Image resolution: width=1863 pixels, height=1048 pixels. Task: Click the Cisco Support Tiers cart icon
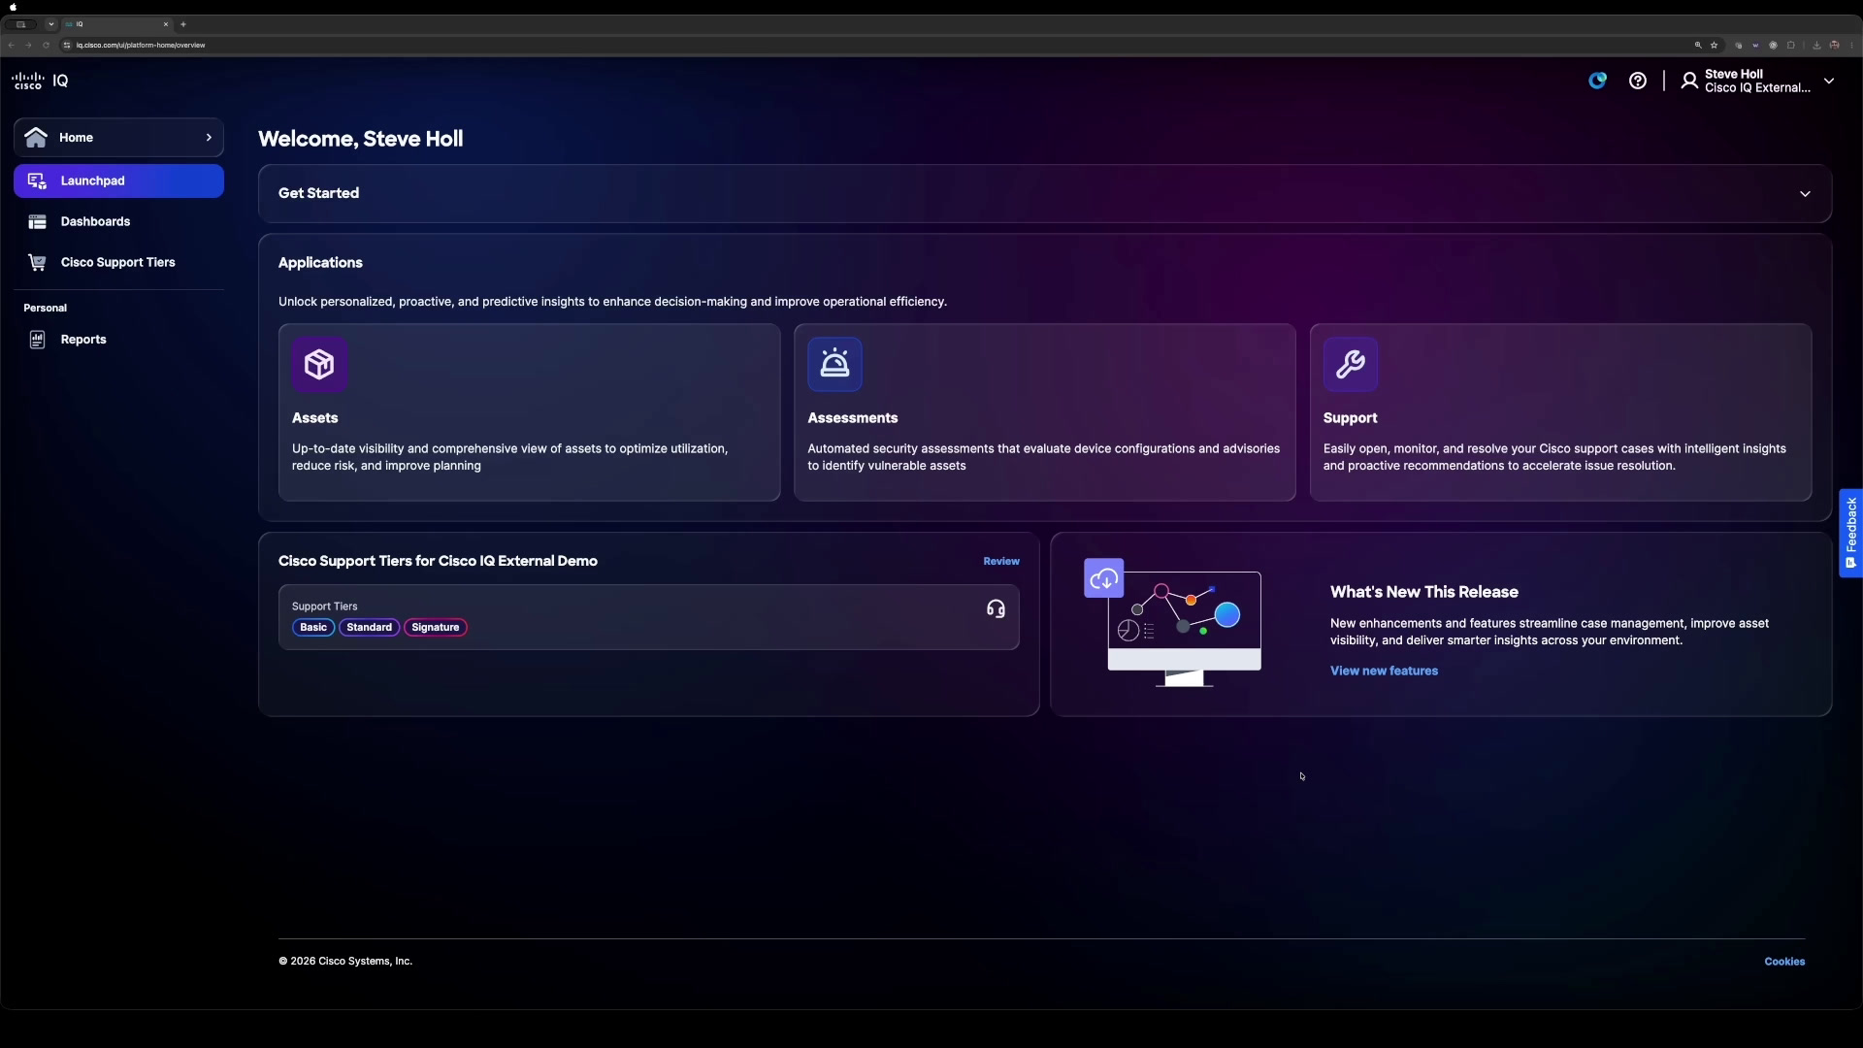[x=37, y=262]
